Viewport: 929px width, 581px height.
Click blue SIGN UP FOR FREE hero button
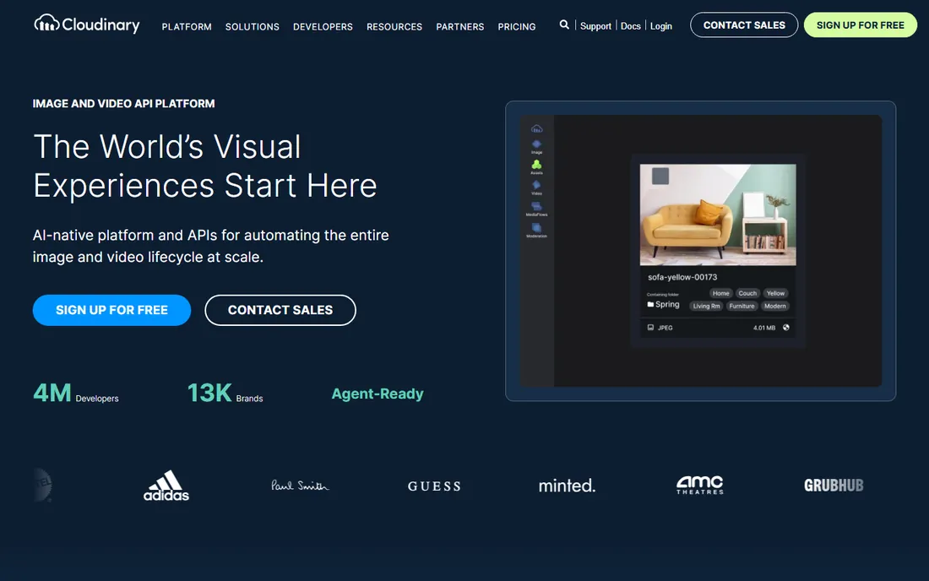(x=112, y=310)
